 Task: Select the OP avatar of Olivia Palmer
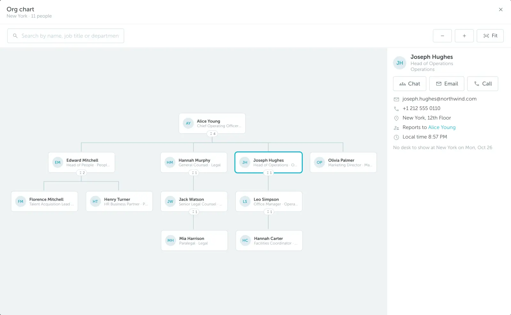click(320, 162)
